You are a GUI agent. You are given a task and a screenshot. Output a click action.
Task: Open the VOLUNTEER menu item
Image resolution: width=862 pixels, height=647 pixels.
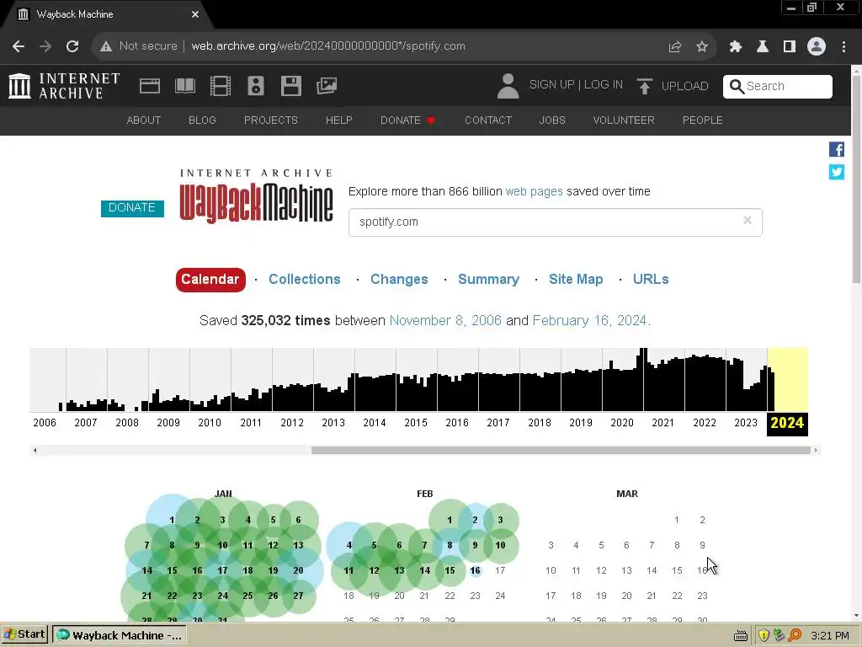[x=624, y=120]
